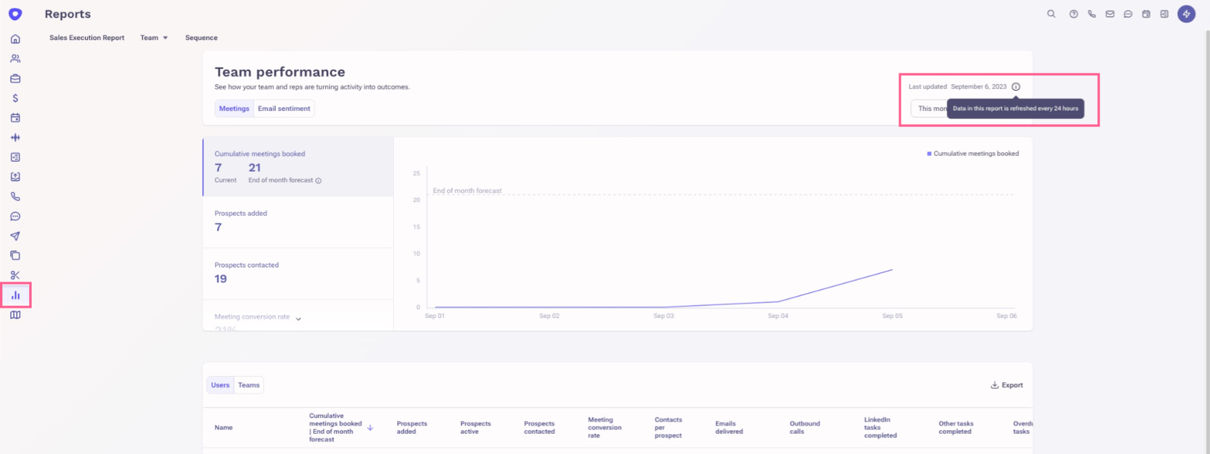
Task: Click the info icon beside Last updated date
Action: pos(1016,87)
